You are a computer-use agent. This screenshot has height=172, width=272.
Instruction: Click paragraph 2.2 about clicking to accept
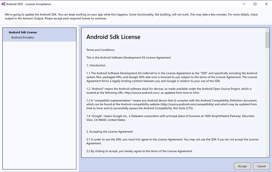(x=139, y=151)
